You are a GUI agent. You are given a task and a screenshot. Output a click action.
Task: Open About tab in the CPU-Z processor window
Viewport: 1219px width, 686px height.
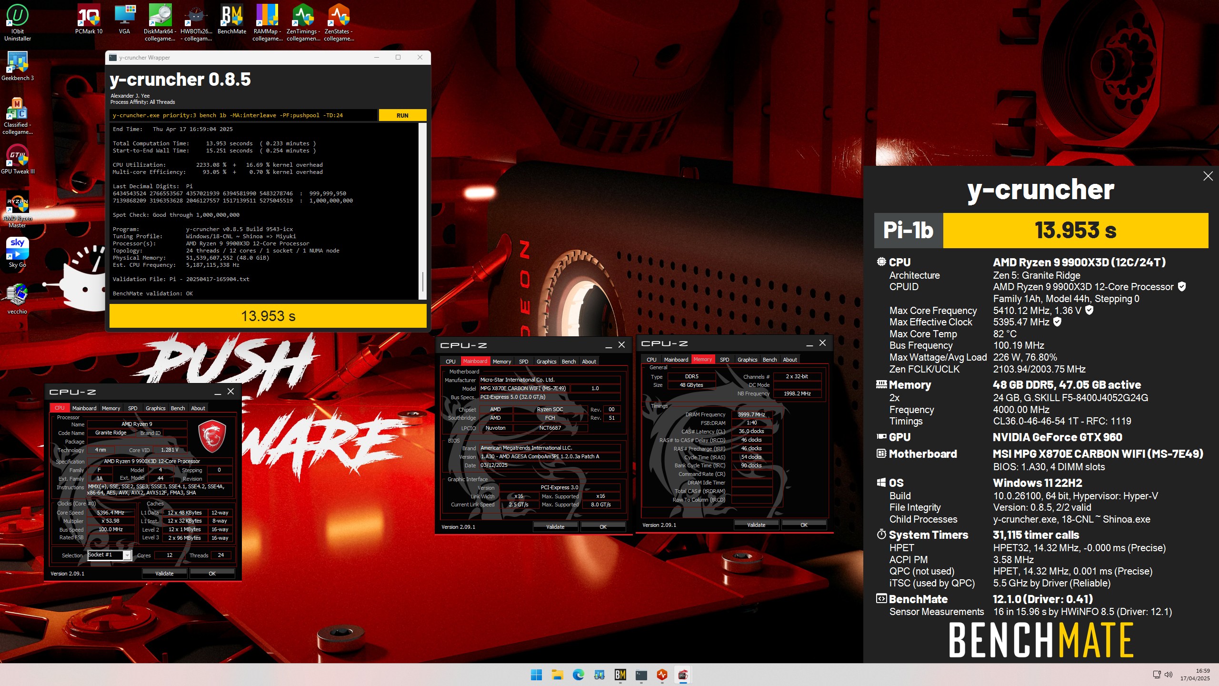point(198,408)
